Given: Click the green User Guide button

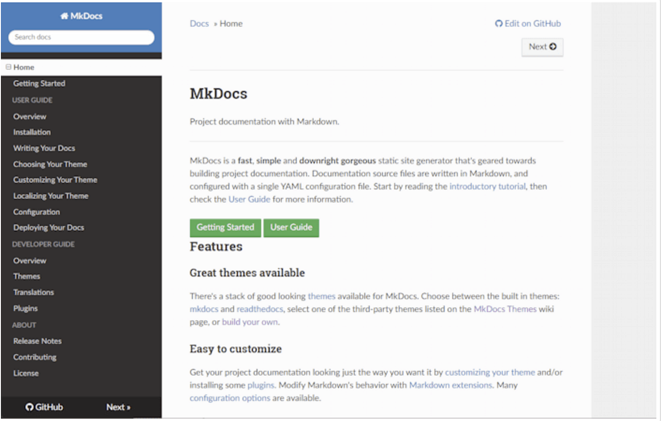Looking at the screenshot, I should (x=291, y=227).
